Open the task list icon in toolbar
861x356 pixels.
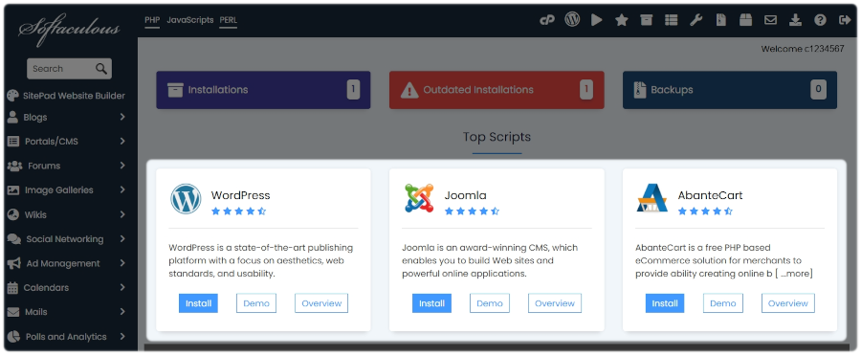point(671,20)
